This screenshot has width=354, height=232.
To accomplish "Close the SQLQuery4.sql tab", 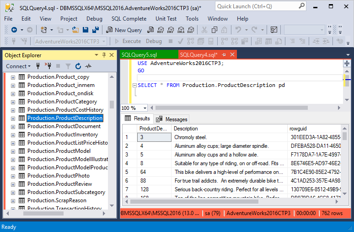I will click(x=232, y=54).
